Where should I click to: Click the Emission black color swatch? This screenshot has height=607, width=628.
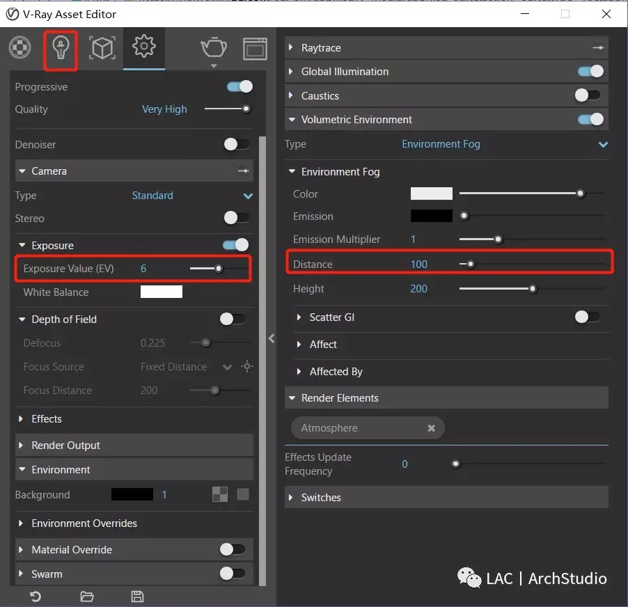point(432,216)
